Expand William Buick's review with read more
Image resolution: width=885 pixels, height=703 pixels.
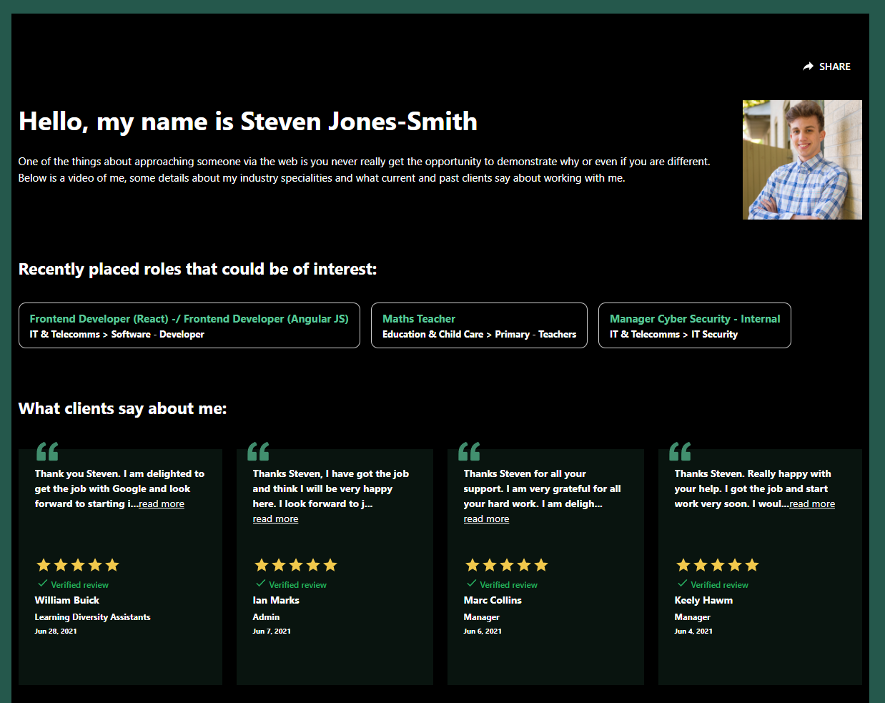coord(162,504)
